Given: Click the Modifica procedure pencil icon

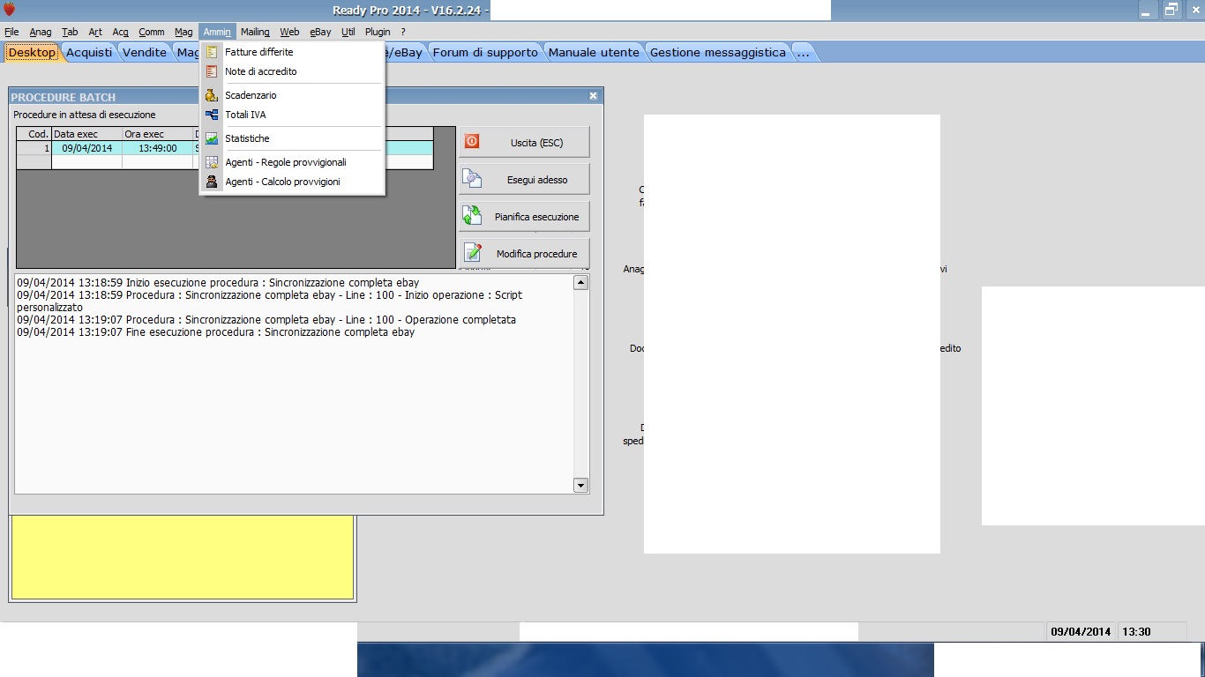Looking at the screenshot, I should pyautogui.click(x=472, y=253).
